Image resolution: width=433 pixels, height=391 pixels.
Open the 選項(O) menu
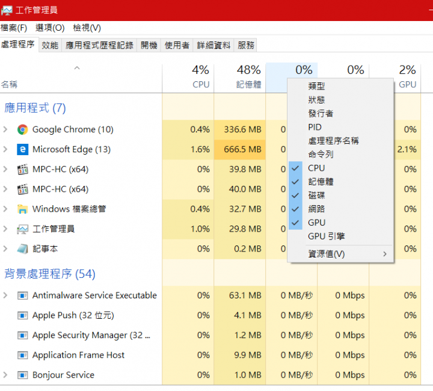coord(50,28)
